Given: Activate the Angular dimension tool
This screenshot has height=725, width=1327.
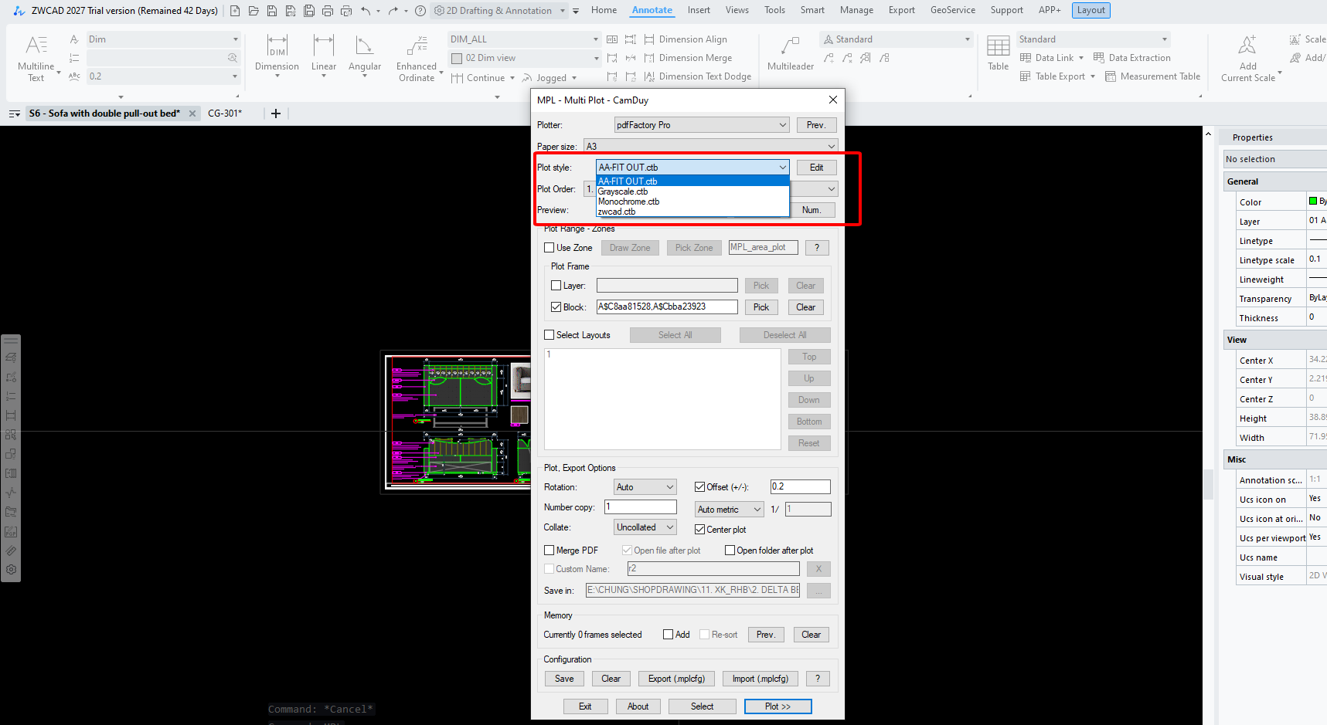Looking at the screenshot, I should tap(365, 54).
